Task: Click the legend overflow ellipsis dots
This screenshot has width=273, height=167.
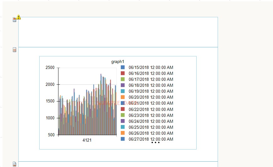Action: point(155,143)
